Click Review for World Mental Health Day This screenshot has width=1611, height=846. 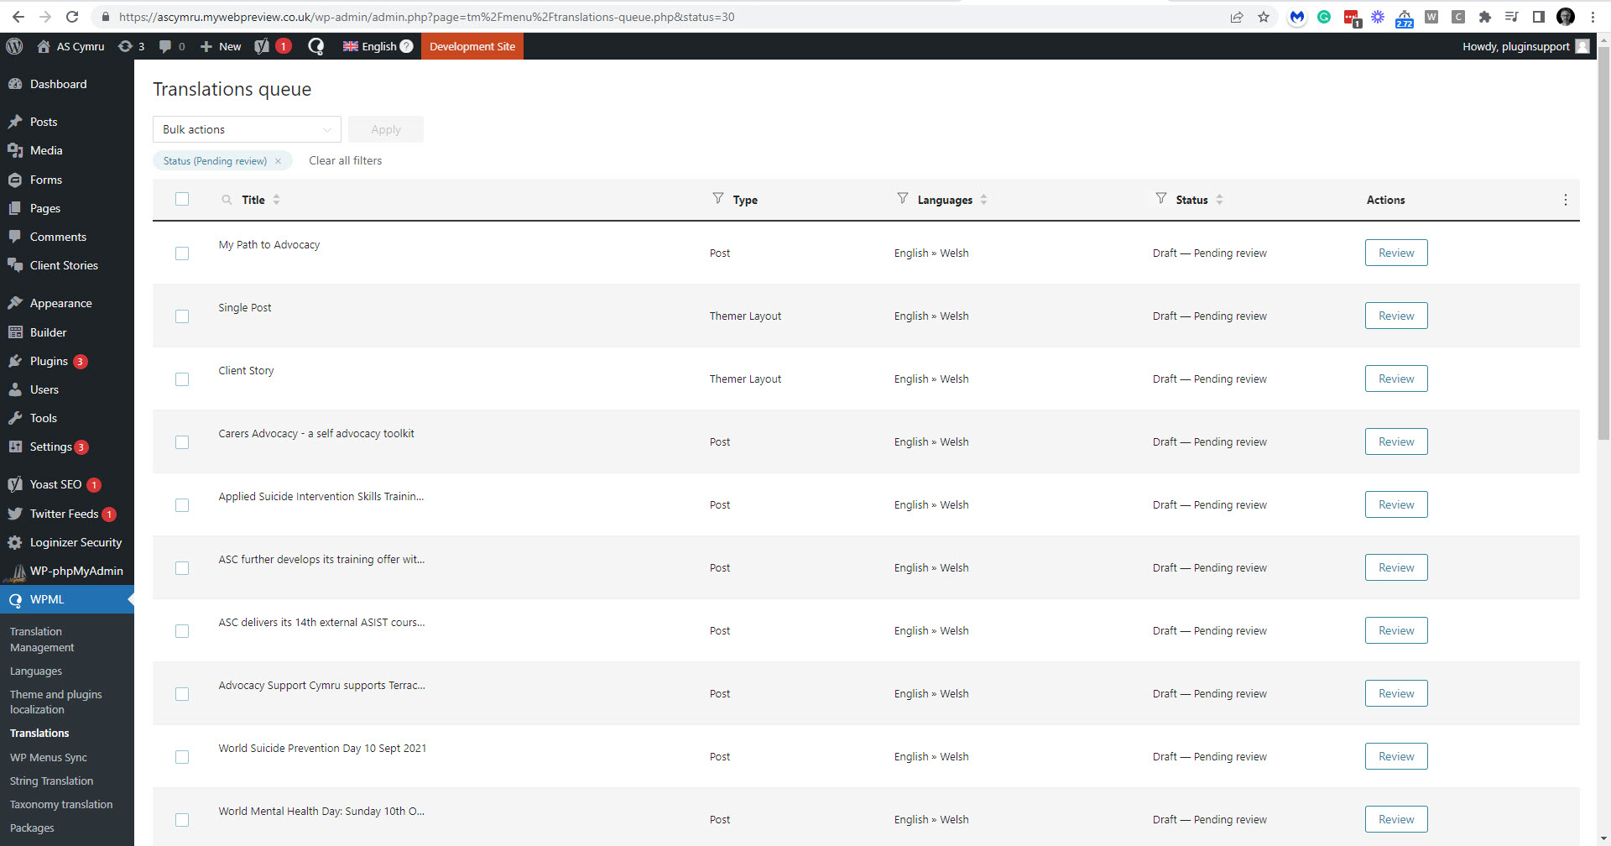pyautogui.click(x=1396, y=819)
